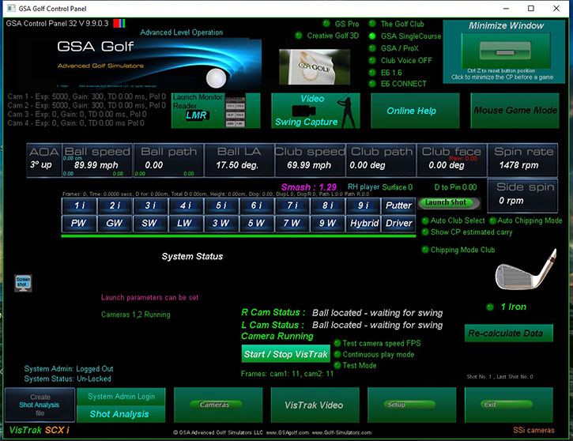Select the 3i club
Screen dimensions: 573x441
point(150,205)
